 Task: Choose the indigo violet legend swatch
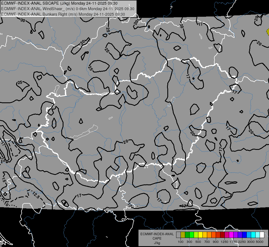tap(240, 235)
